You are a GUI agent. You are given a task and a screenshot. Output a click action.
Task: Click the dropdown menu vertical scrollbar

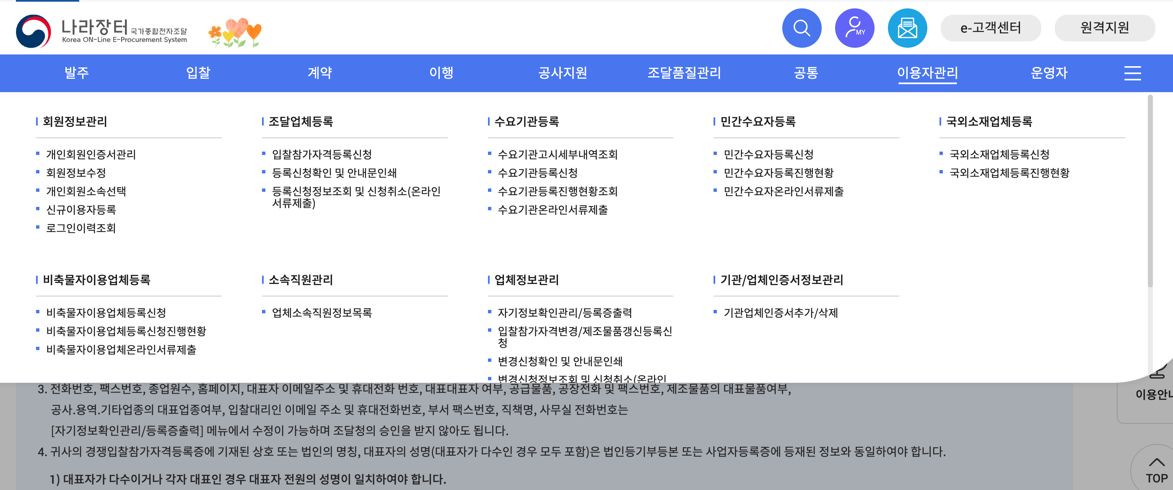click(1150, 191)
